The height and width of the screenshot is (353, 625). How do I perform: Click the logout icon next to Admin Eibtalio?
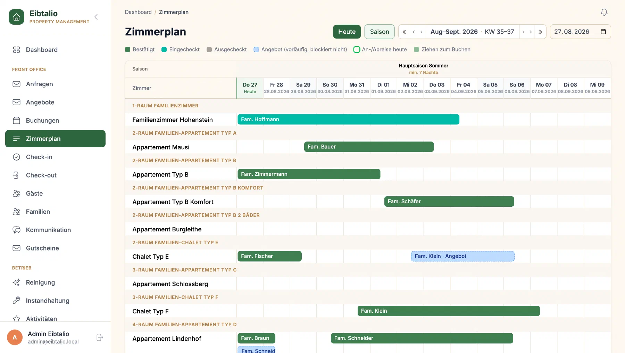(x=100, y=337)
